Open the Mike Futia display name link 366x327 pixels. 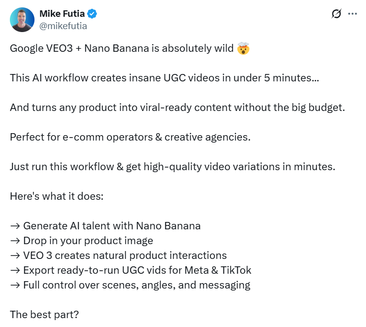click(62, 14)
